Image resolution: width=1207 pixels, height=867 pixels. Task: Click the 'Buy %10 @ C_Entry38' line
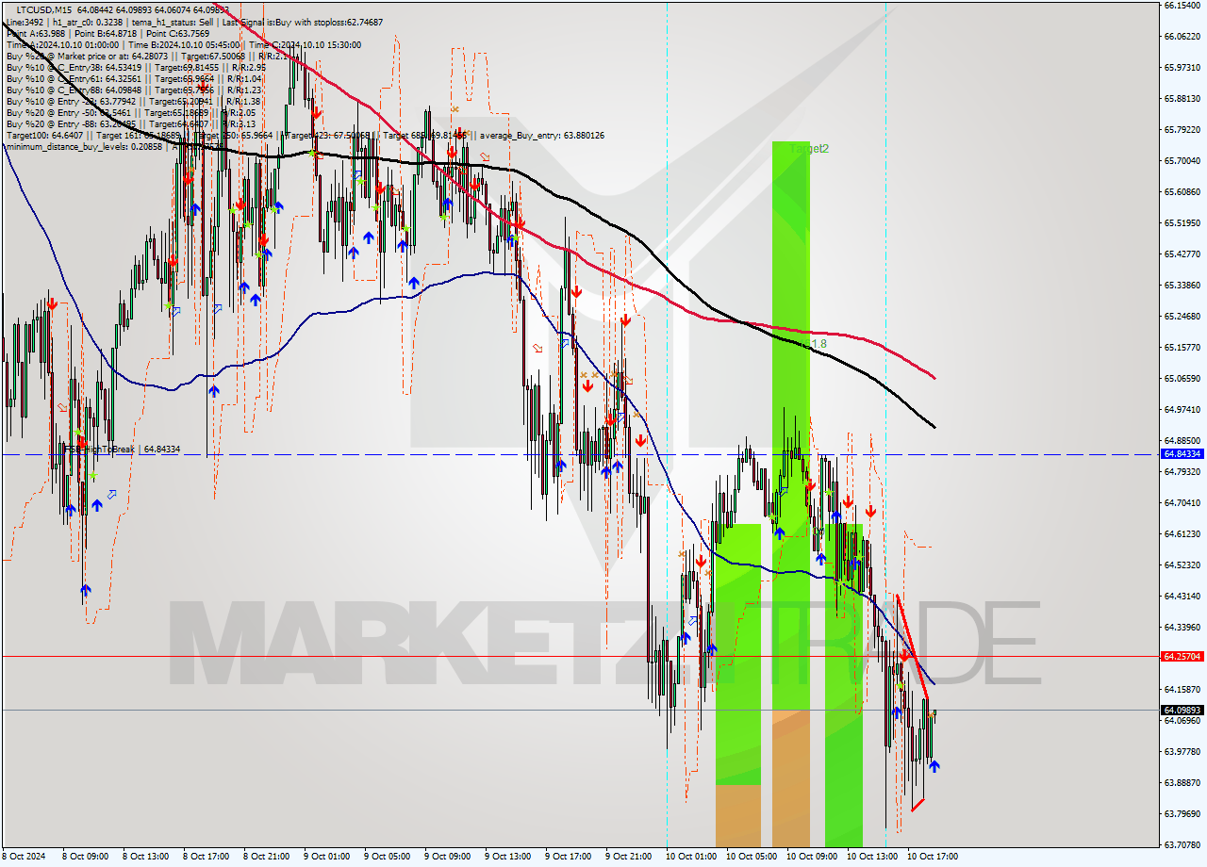tap(136, 67)
